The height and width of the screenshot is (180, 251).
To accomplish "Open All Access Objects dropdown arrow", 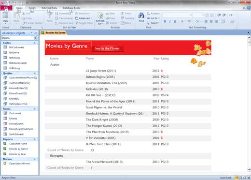I will click(31, 33).
